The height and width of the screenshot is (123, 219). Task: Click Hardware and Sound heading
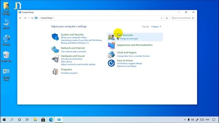pyautogui.click(x=73, y=56)
